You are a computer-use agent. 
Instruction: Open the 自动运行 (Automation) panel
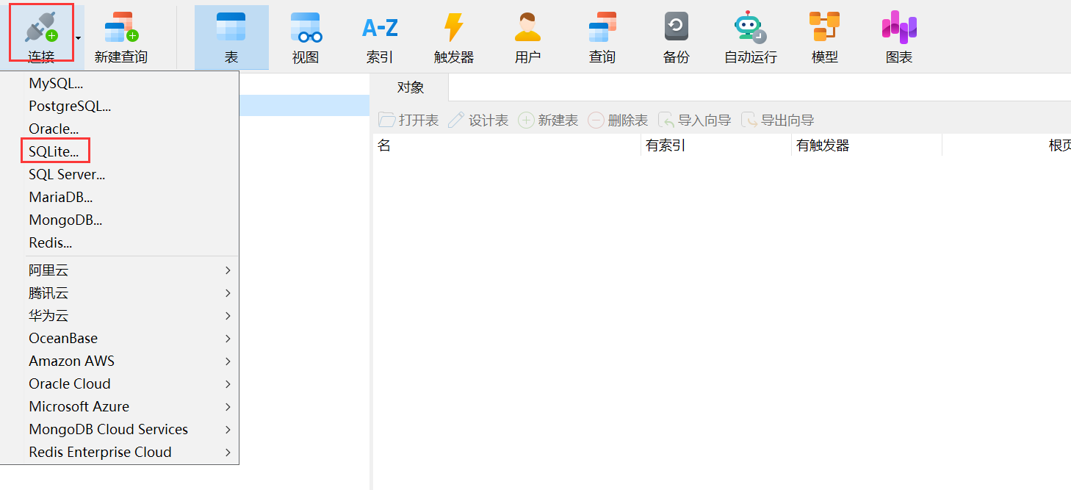(x=750, y=33)
